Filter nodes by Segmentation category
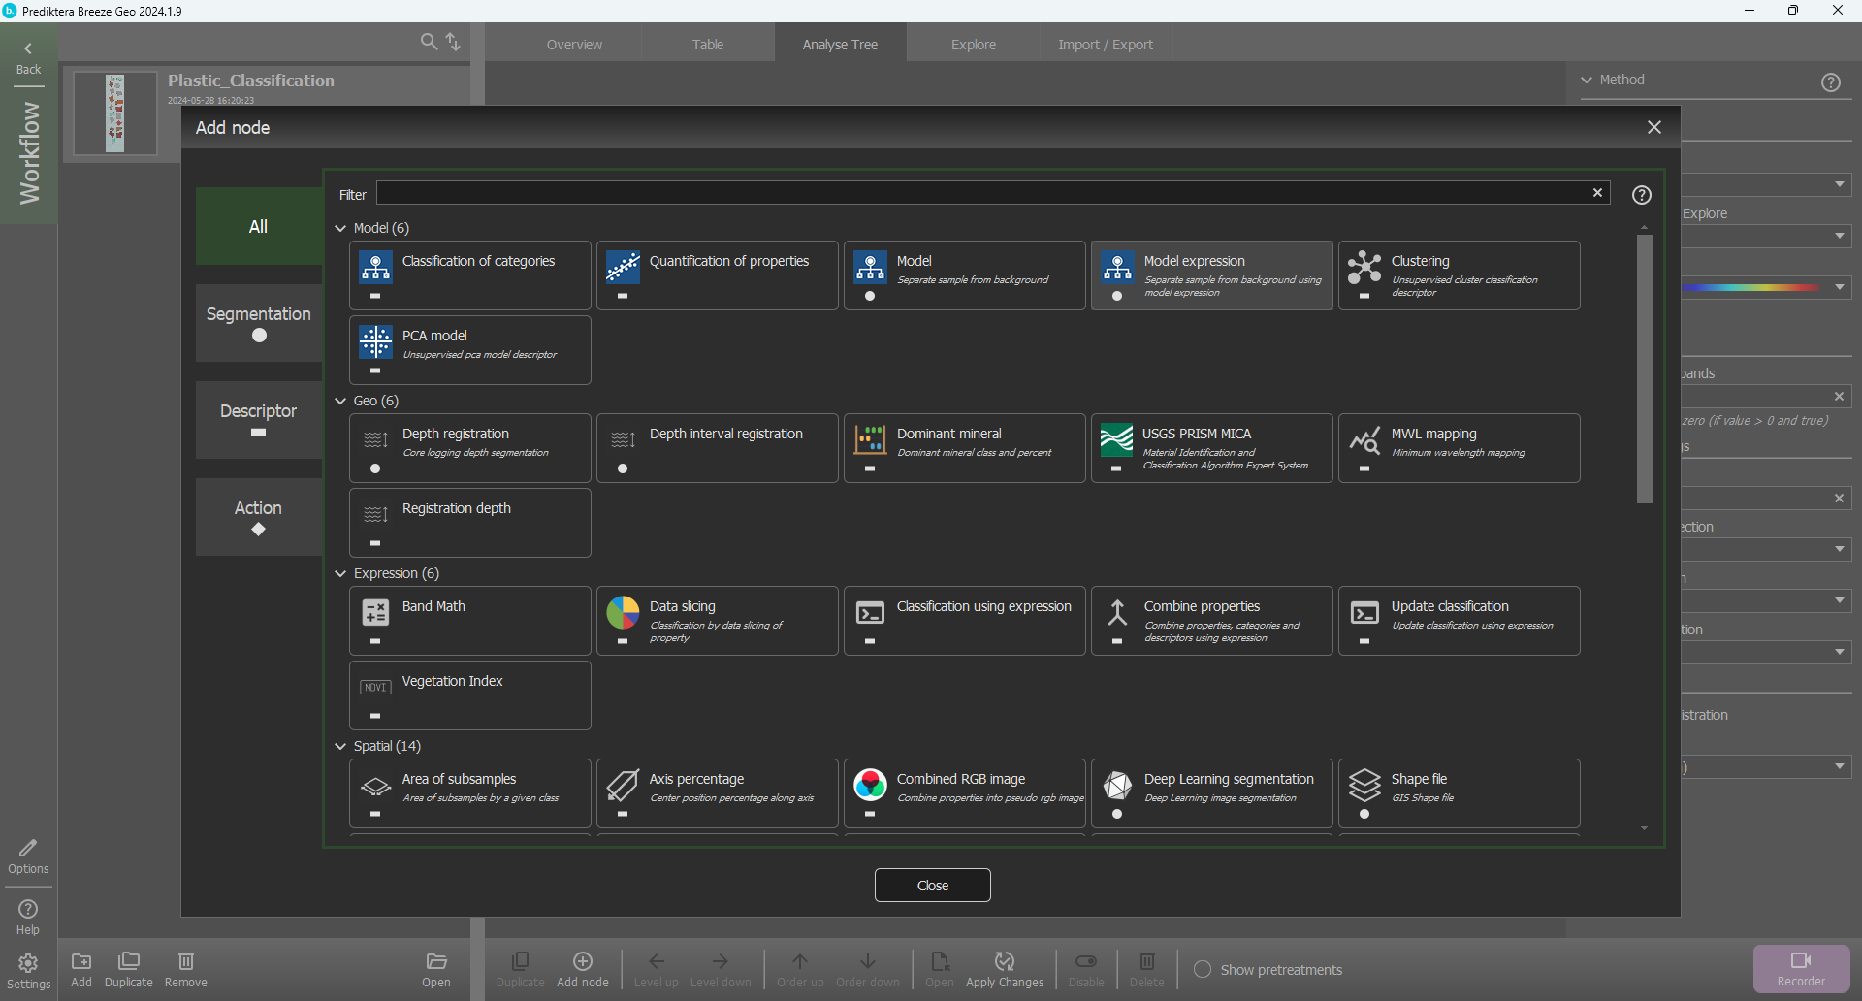This screenshot has width=1862, height=1001. point(258,323)
